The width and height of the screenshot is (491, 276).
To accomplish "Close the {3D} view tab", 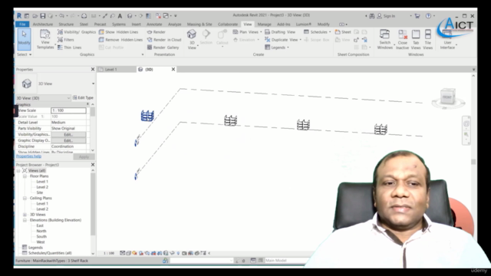I will point(173,69).
